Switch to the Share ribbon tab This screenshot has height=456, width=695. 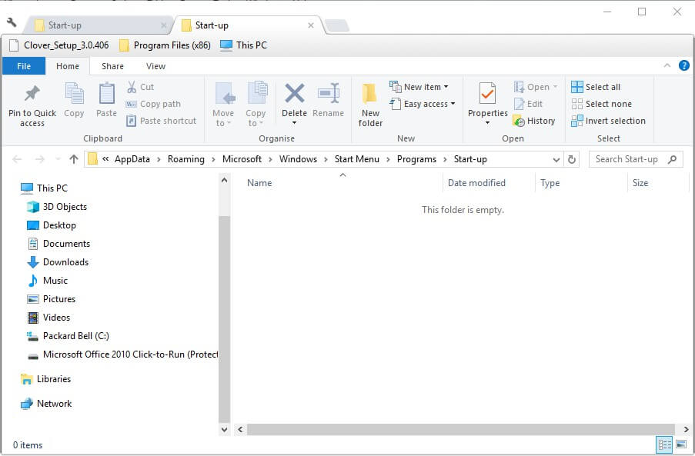pyautogui.click(x=112, y=66)
